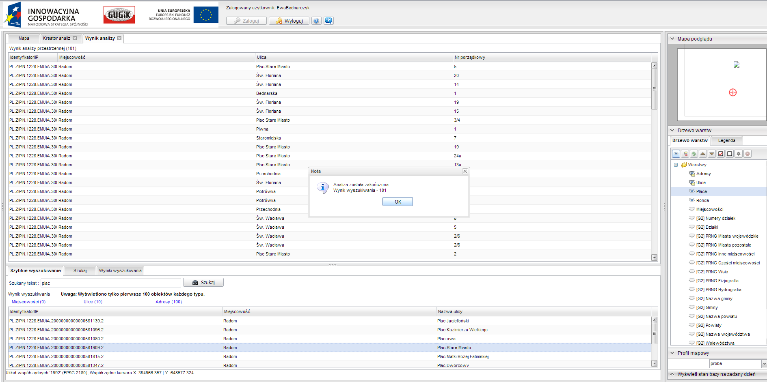This screenshot has width=767, height=382.
Task: Select the [G2] Nazwa powiatu layer
Action: [x=717, y=316]
